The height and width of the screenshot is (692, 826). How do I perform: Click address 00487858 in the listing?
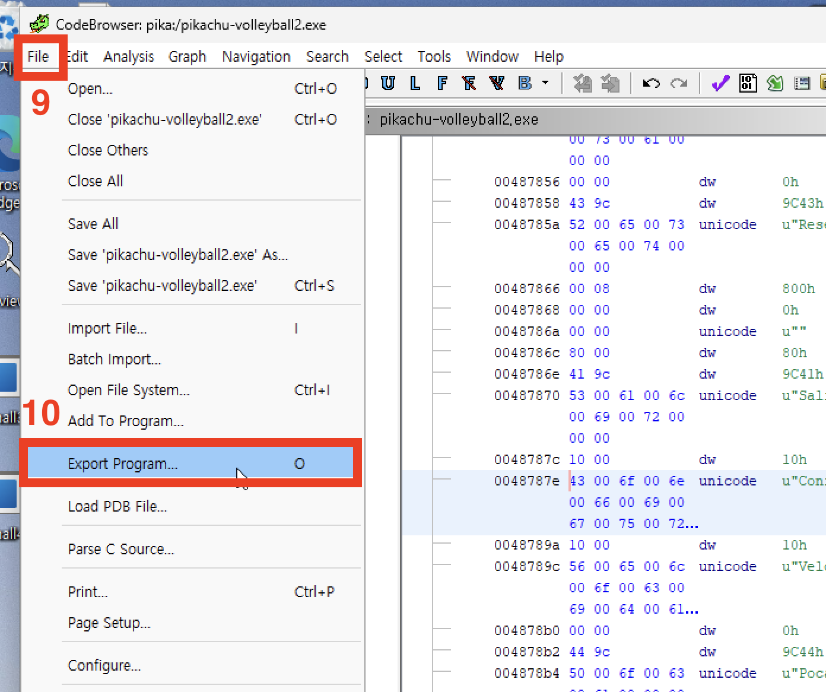point(527,203)
